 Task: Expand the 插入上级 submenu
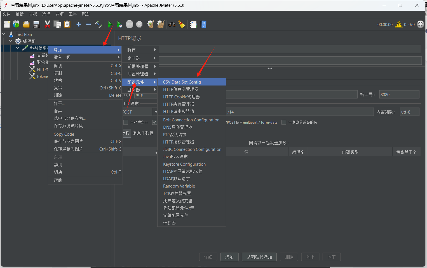[85, 57]
